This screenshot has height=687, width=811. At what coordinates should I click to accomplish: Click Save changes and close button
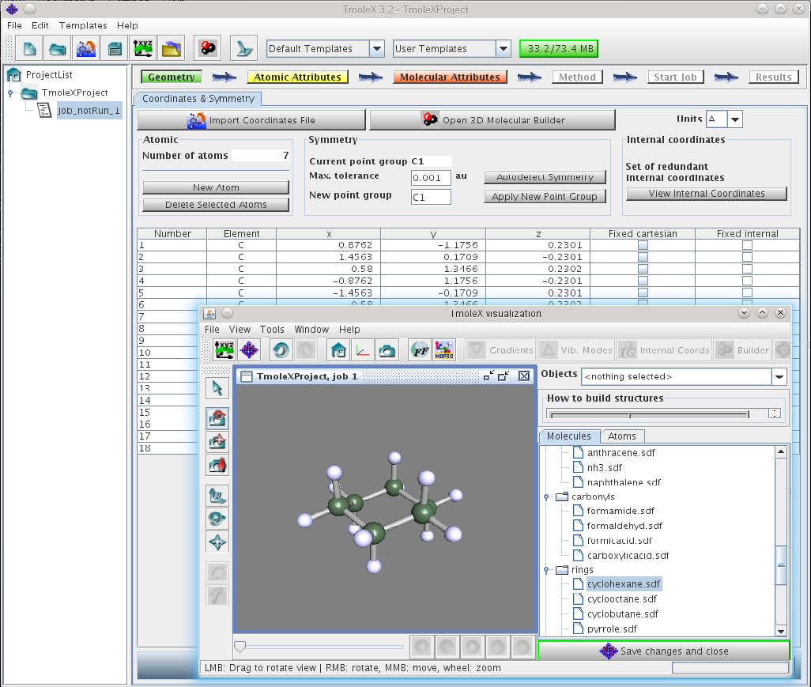[664, 651]
